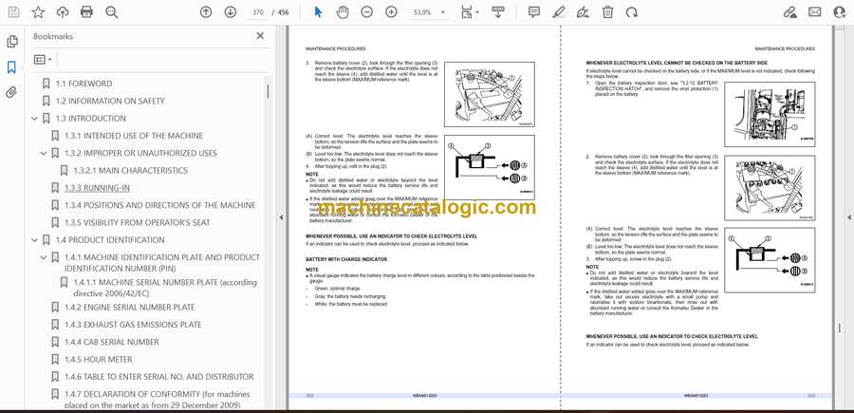Viewport: 854px width, 413px height.
Task: Collapse the left navigation pane arrow
Action: coord(282,217)
